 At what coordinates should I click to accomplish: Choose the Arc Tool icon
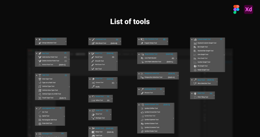click(x=40, y=112)
